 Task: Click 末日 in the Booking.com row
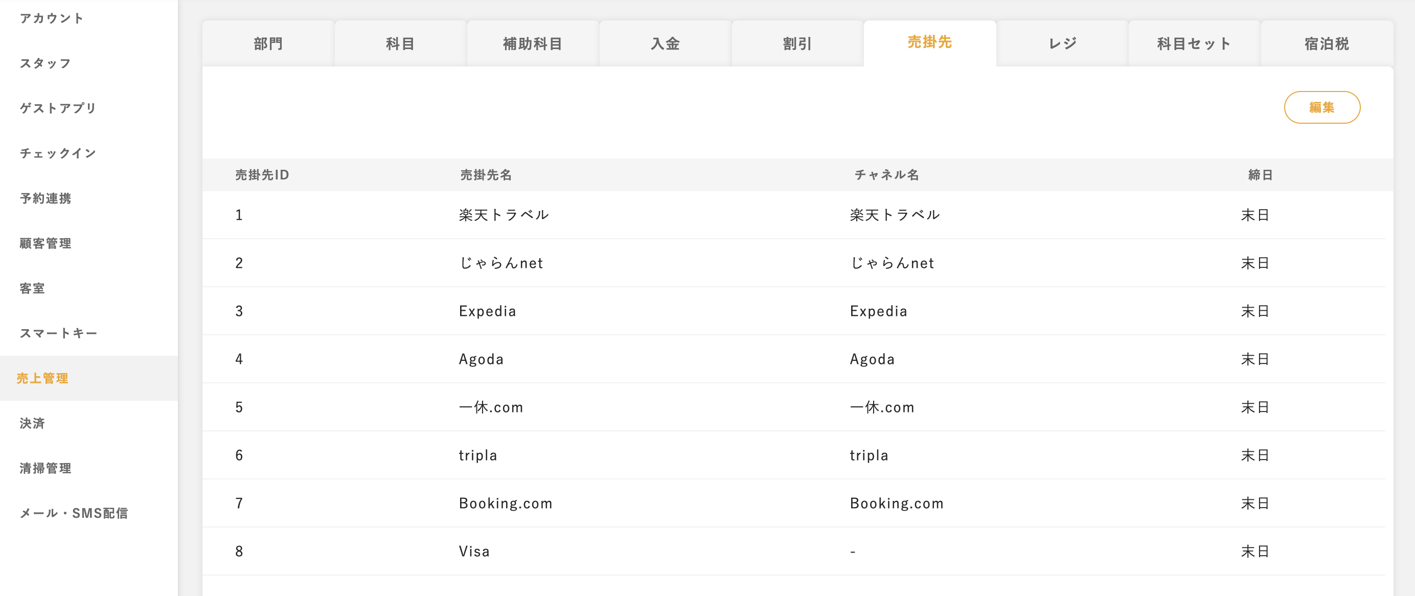(x=1255, y=503)
